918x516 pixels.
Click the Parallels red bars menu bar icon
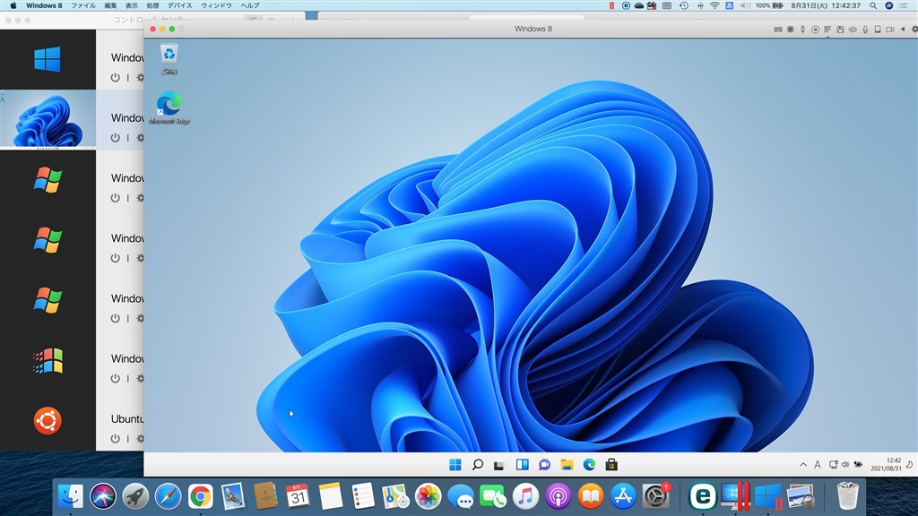(x=611, y=5)
